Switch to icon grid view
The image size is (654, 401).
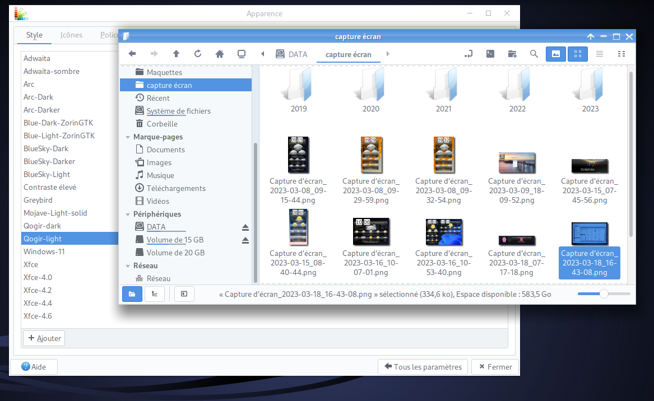578,54
